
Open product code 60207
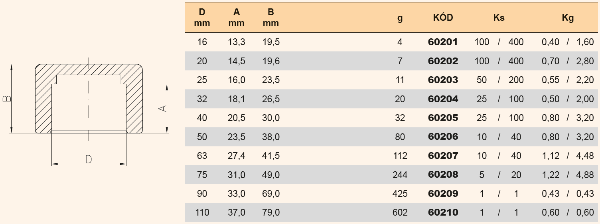(443, 156)
